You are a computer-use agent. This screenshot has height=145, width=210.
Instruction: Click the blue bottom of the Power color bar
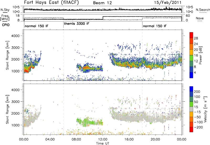coord(191,75)
